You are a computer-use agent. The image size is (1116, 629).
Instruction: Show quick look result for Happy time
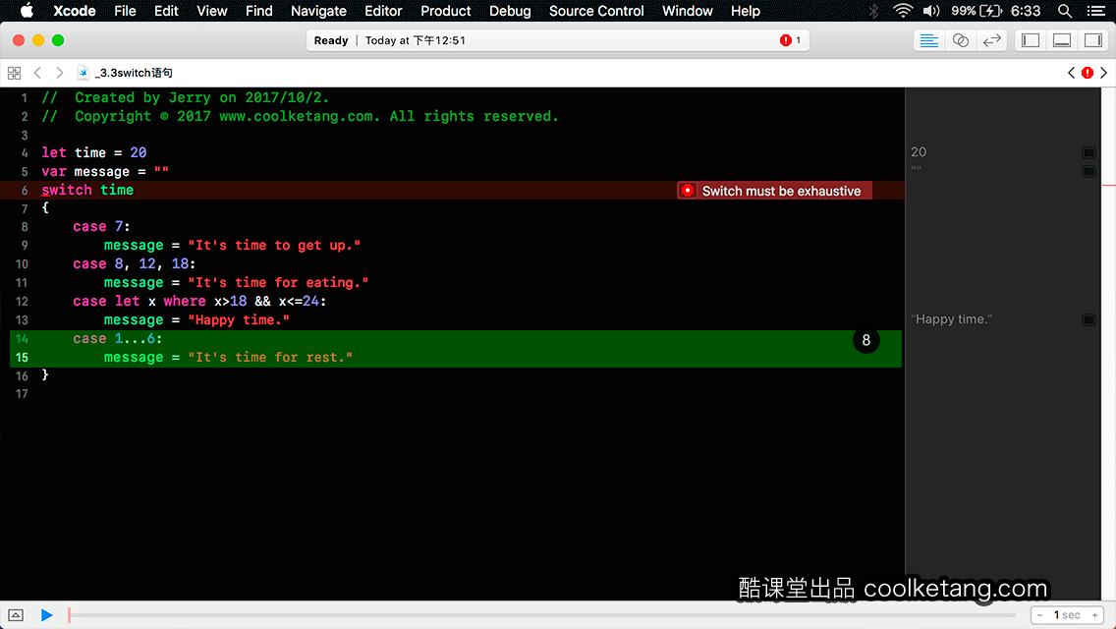point(1088,319)
